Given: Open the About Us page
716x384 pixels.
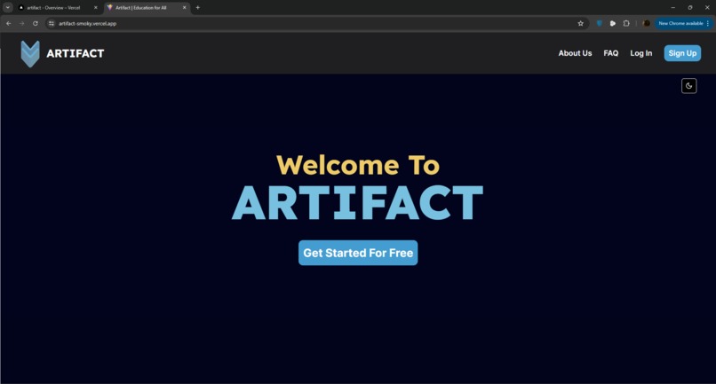Looking at the screenshot, I should [575, 53].
